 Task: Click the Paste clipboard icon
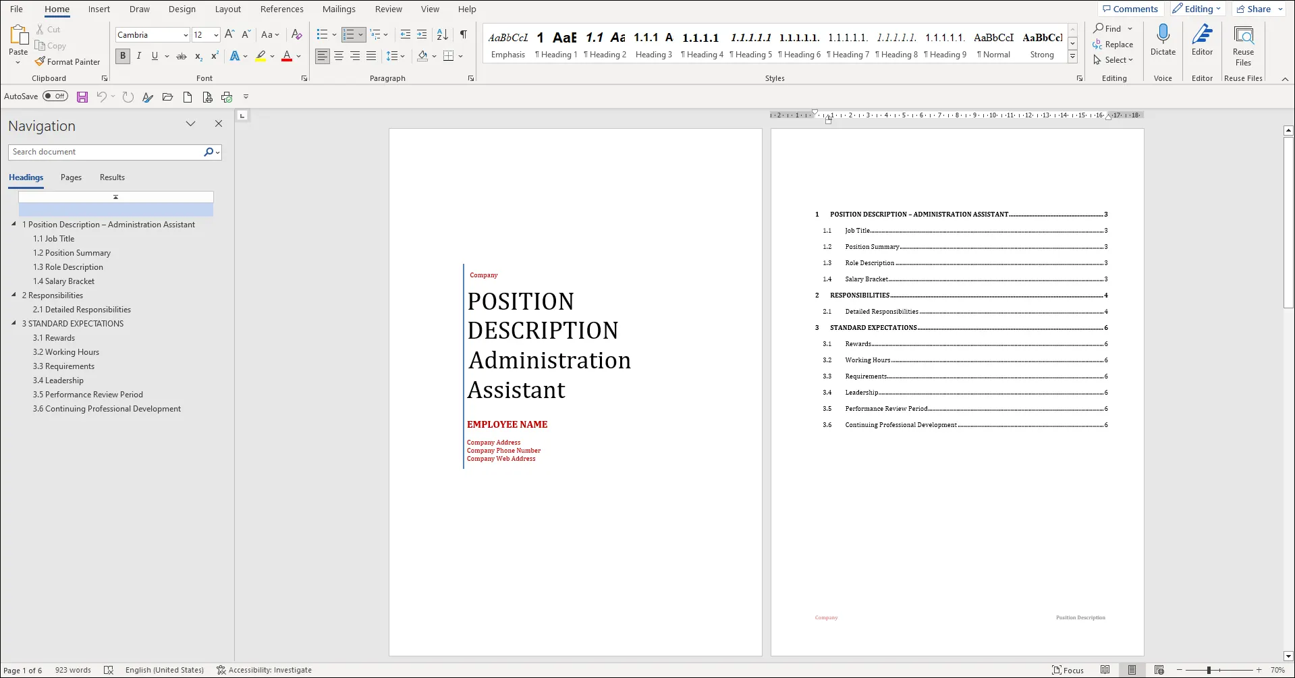[18, 35]
